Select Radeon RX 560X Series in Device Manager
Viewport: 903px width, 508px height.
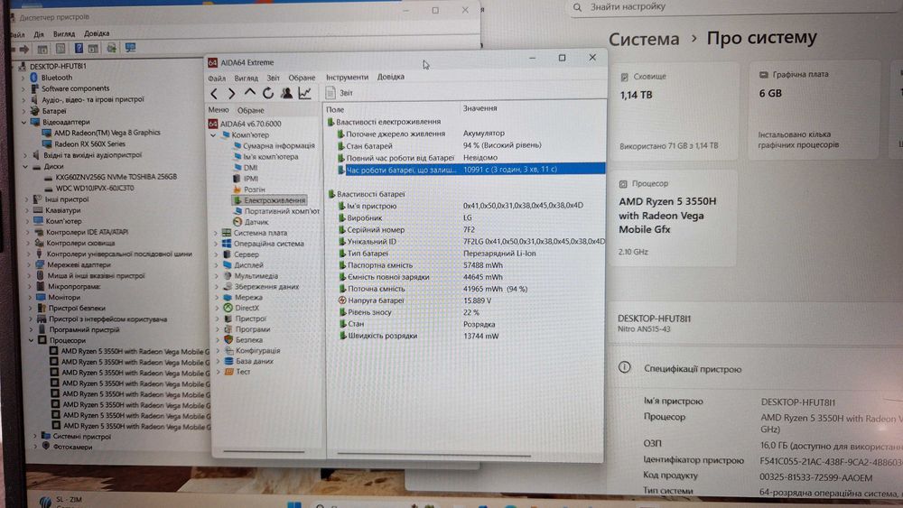(89, 143)
